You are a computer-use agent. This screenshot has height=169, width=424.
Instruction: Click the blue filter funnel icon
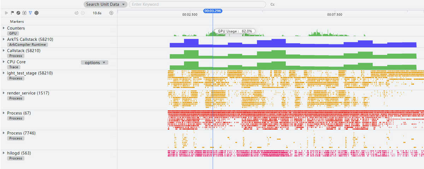[30, 13]
